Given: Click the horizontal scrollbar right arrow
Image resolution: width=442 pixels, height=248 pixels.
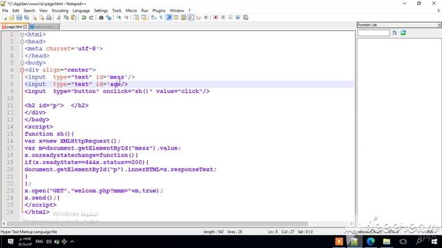Looking at the screenshot, I should (x=352, y=224).
